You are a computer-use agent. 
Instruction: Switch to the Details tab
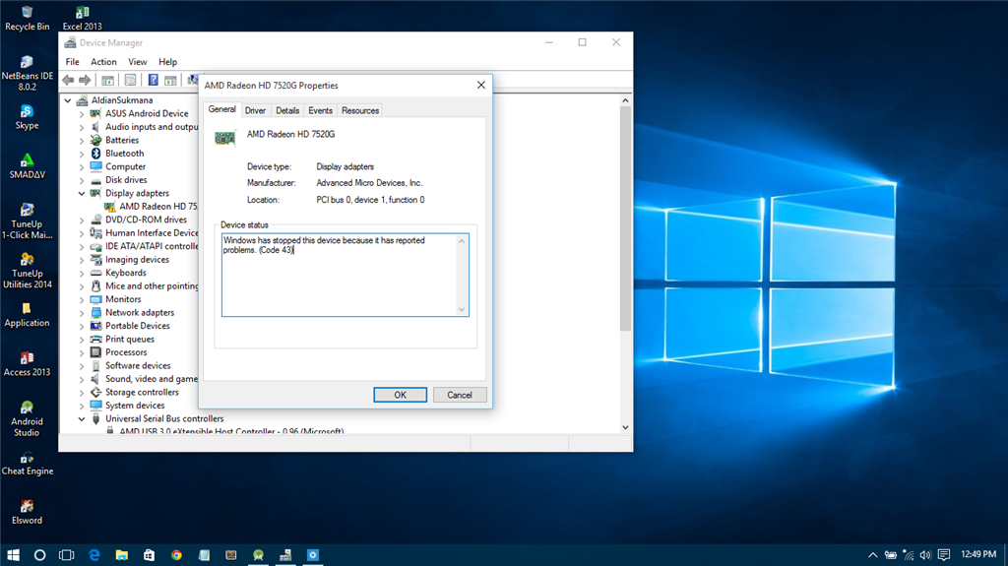(x=287, y=110)
